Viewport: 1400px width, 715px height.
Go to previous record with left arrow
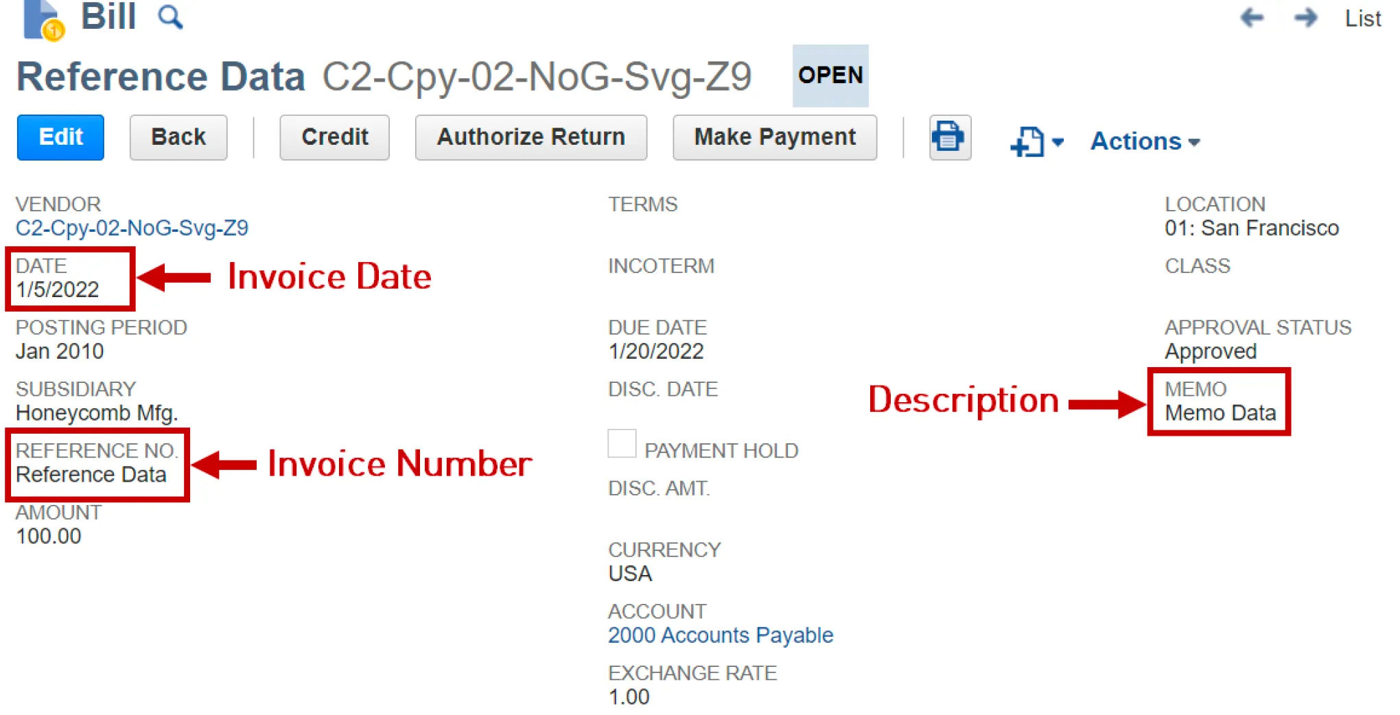pyautogui.click(x=1252, y=17)
